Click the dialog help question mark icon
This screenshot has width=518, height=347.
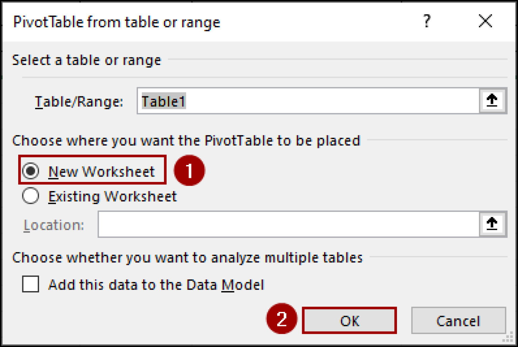click(427, 22)
